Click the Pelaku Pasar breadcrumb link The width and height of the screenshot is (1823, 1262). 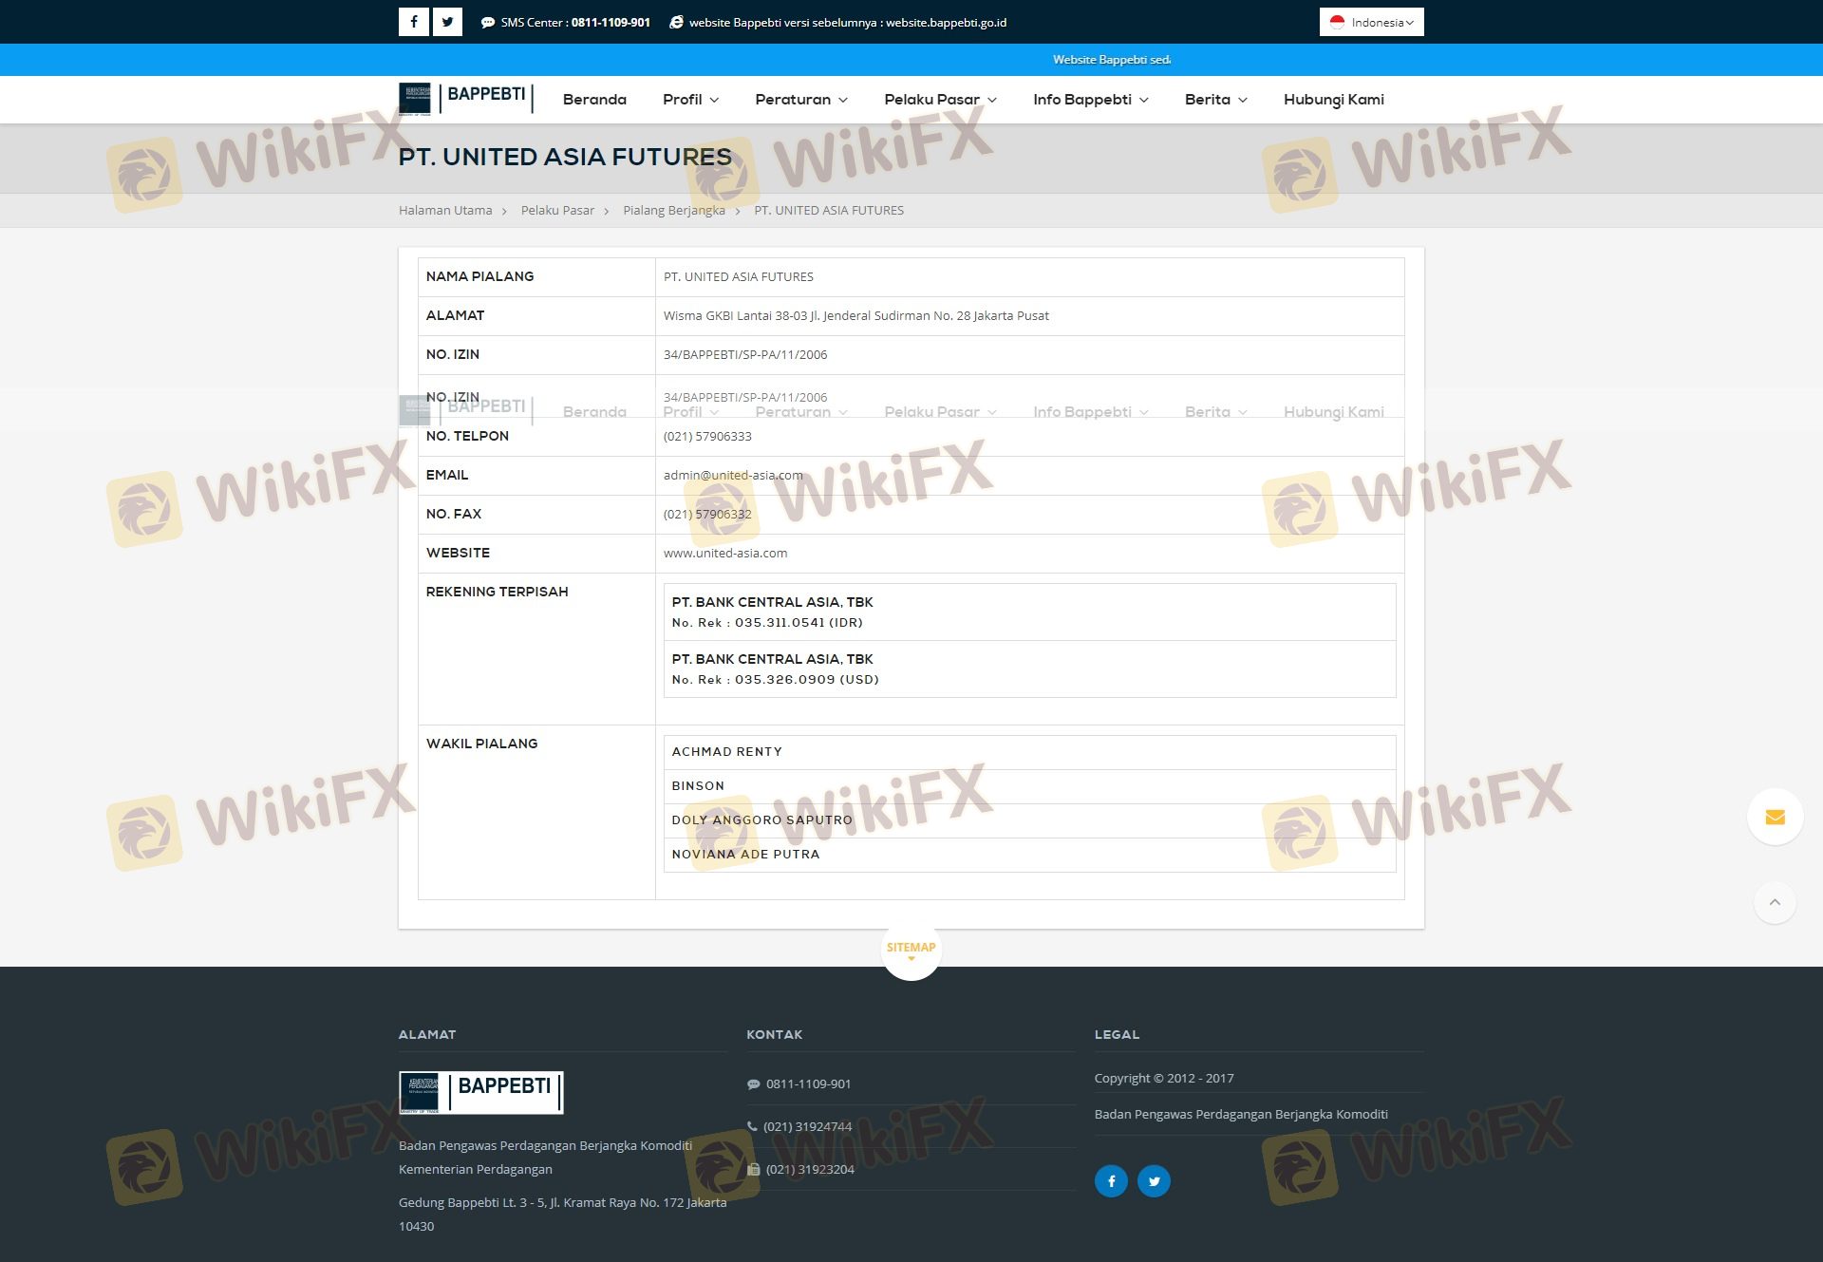[557, 211]
